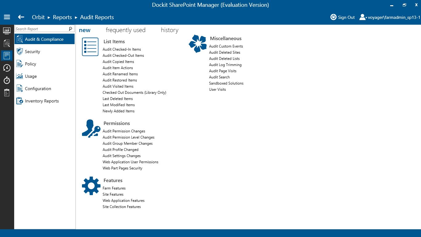Click the Configuration document-gear icon
Screen dimensions: 421x237
point(20,89)
